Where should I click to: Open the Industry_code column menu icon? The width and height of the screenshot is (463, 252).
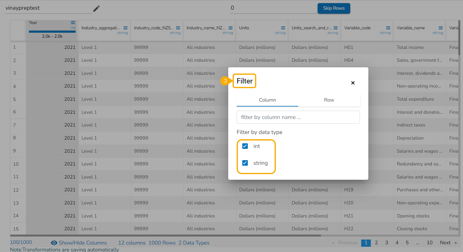coord(178,28)
